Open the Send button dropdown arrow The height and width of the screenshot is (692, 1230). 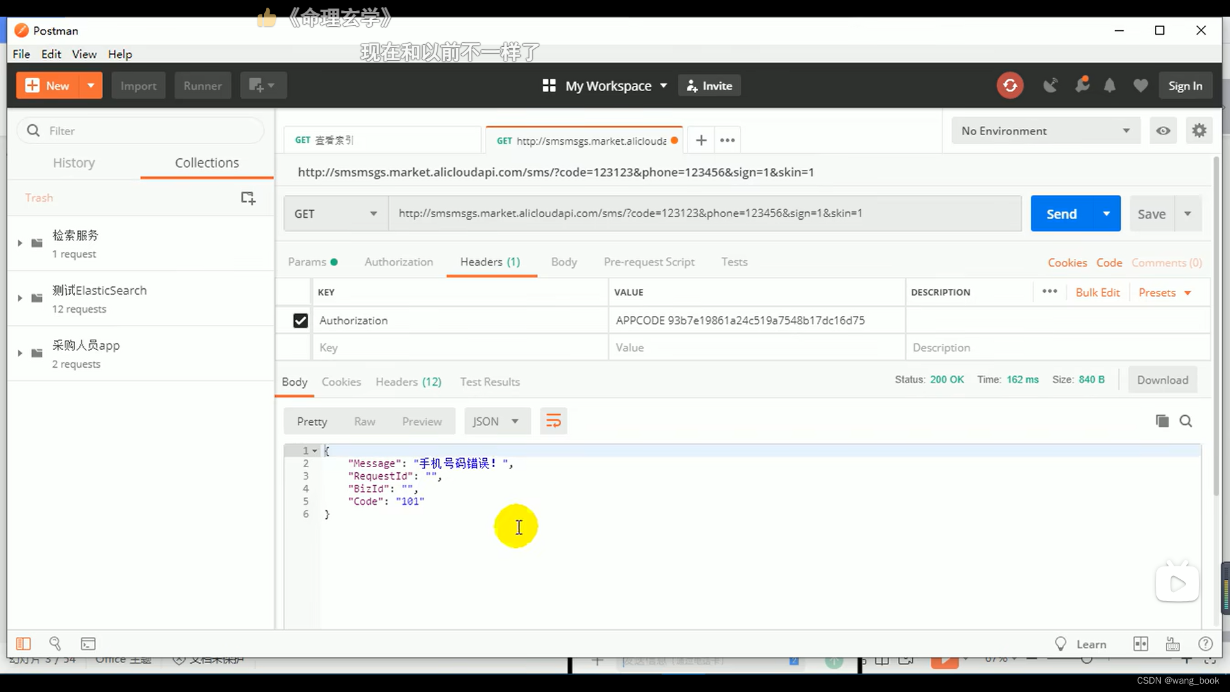(x=1106, y=213)
